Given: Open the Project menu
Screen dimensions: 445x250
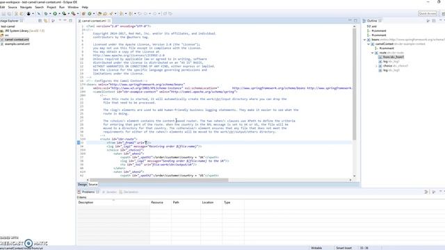Looking at the screenshot, I should point(51,7).
